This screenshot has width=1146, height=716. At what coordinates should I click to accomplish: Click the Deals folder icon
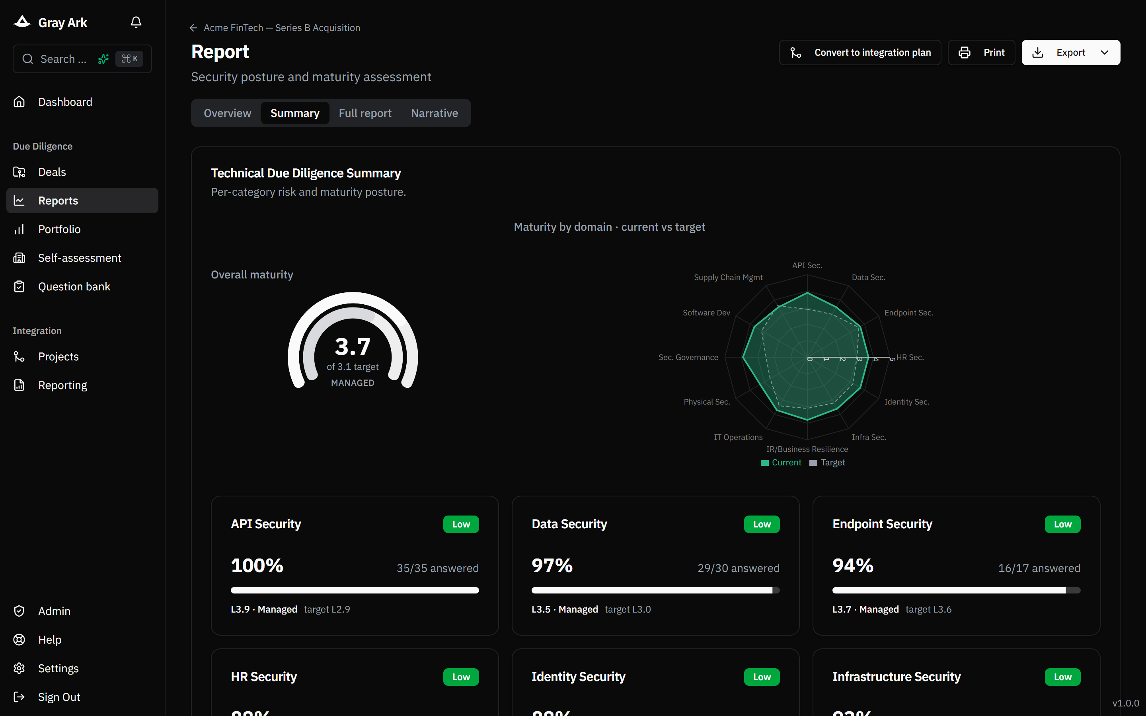(19, 172)
